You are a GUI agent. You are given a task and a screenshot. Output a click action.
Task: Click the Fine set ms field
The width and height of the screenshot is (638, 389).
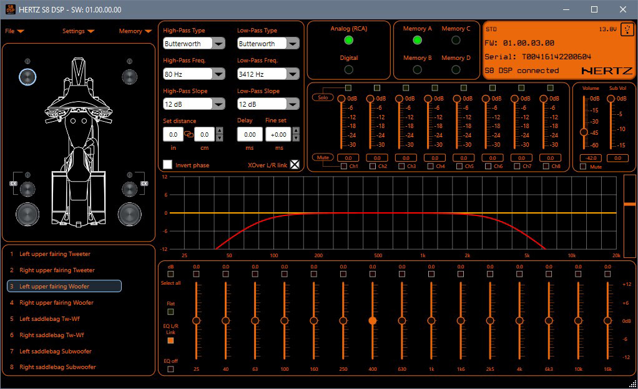coord(278,134)
